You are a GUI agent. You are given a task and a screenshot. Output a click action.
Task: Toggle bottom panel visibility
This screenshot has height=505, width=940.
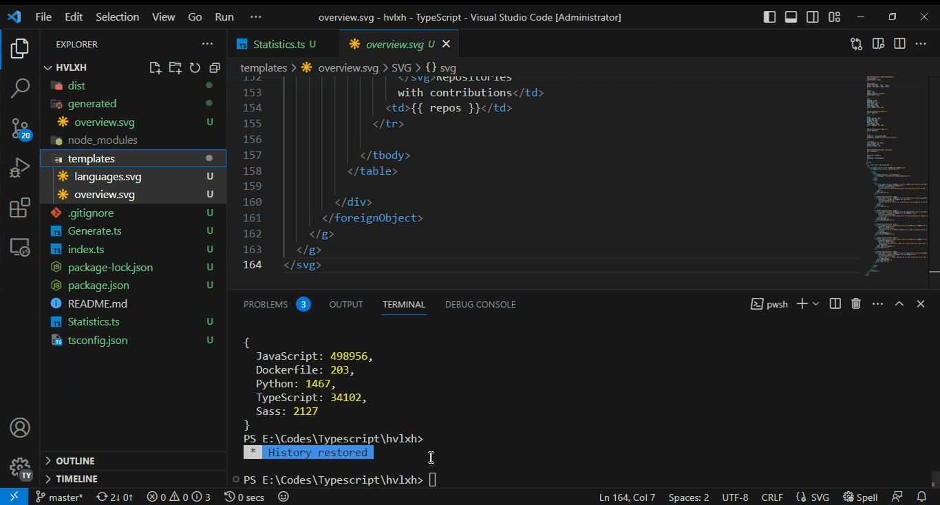[791, 17]
